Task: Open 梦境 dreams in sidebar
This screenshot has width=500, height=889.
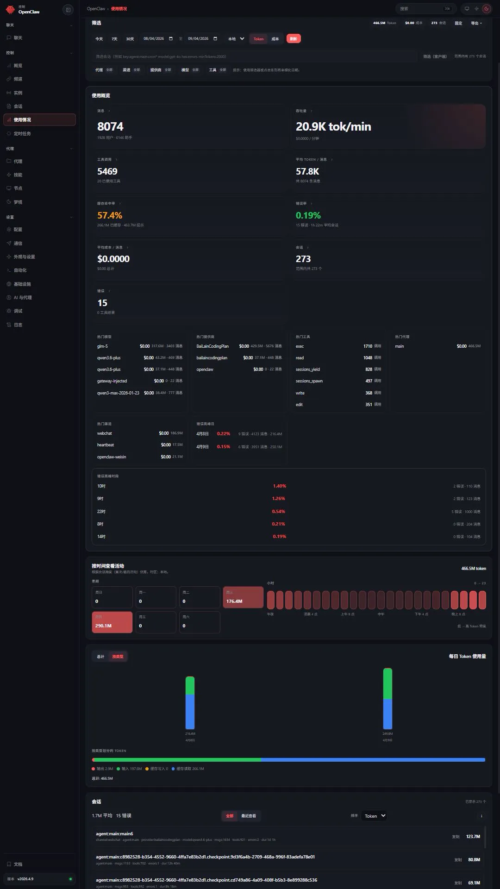Action: 39,202
